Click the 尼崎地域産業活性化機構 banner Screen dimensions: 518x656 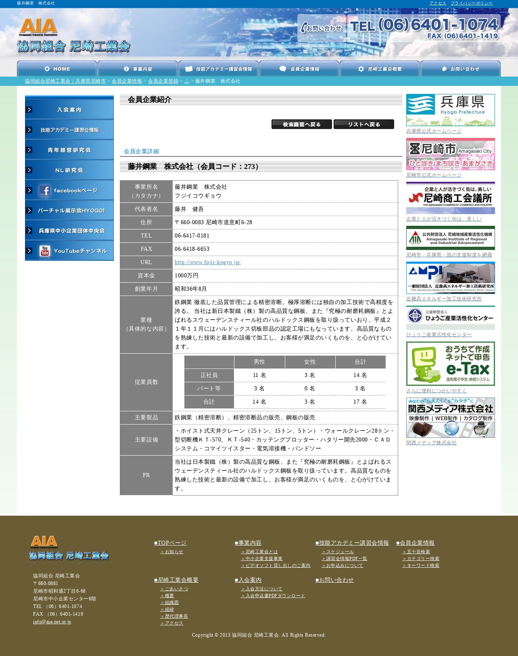pyautogui.click(x=451, y=238)
